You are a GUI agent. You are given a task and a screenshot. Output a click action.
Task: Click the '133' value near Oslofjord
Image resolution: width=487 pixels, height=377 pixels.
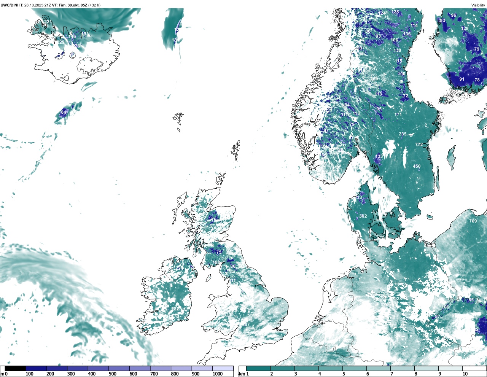(379, 156)
